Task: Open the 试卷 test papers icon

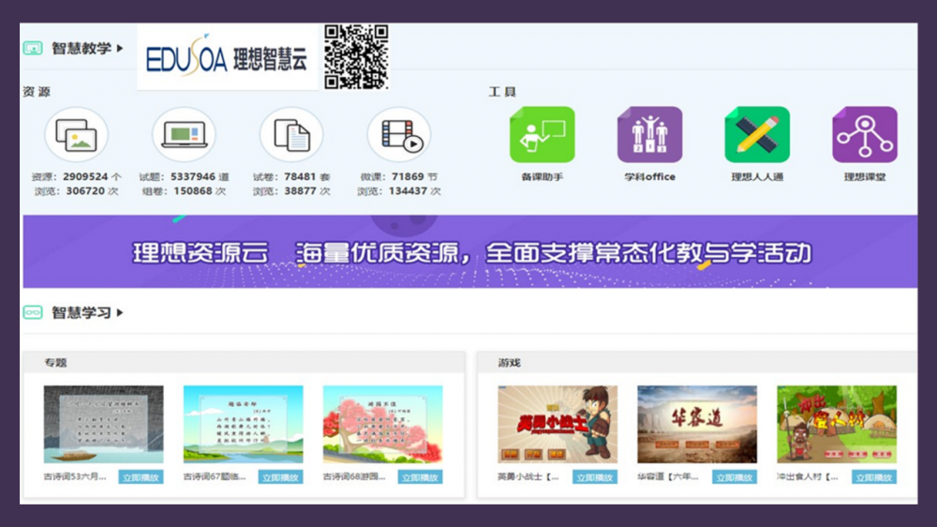Action: (291, 135)
